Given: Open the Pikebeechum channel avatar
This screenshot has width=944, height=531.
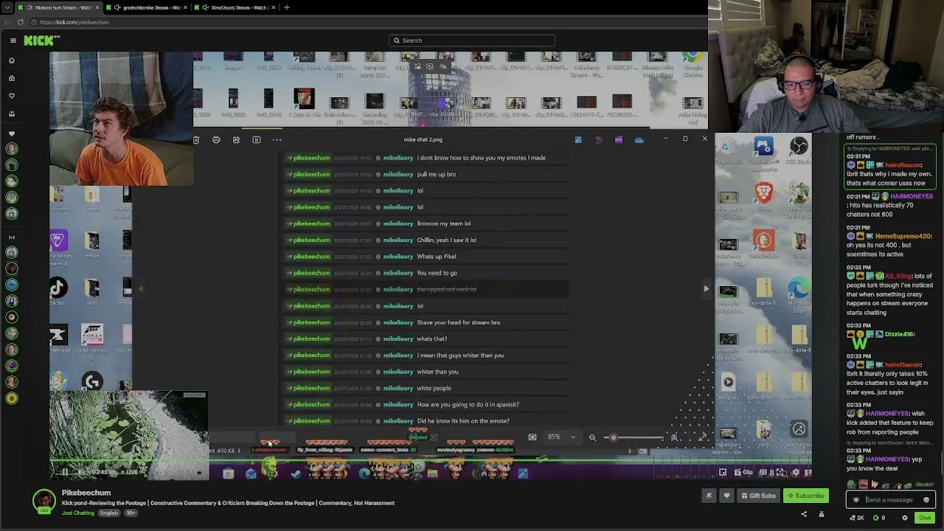Looking at the screenshot, I should pyautogui.click(x=44, y=502).
